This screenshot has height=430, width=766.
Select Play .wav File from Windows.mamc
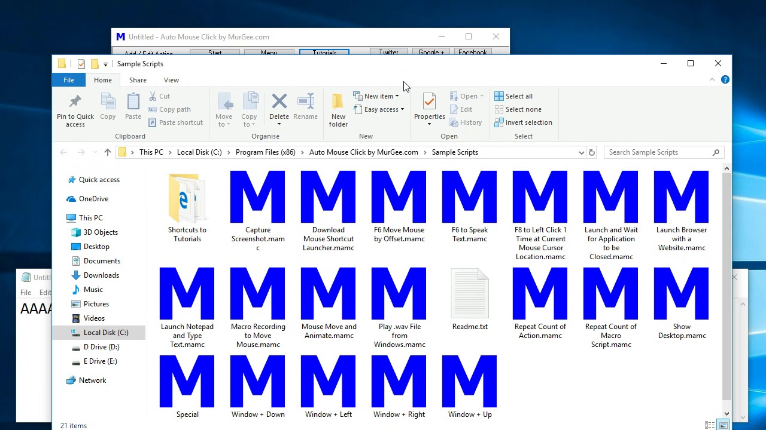[399, 308]
